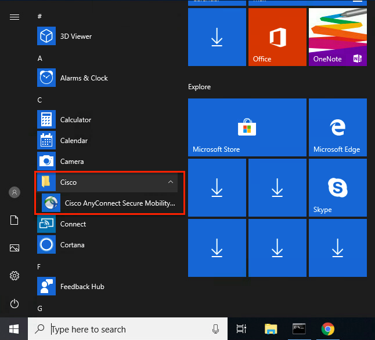Click the letter F section header
Viewport: 375px width, 340px height.
tap(39, 267)
